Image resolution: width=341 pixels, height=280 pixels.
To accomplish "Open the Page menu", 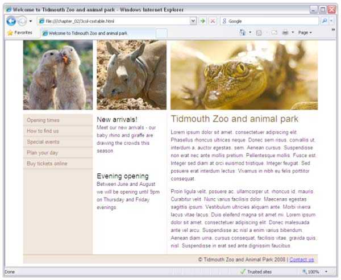I will [x=305, y=32].
